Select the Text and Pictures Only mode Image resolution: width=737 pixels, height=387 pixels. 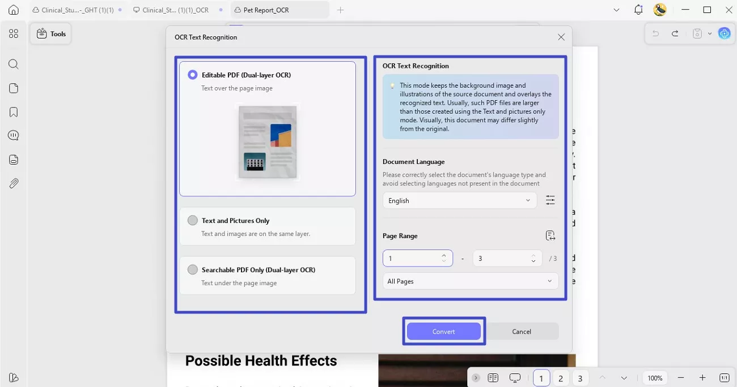(x=192, y=220)
